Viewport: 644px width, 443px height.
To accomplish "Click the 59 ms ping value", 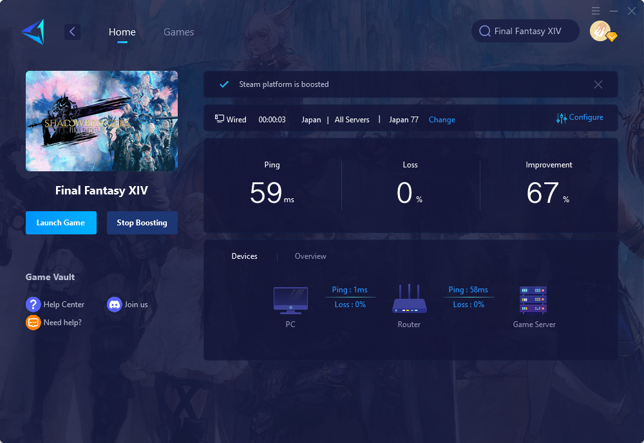I will pos(272,193).
